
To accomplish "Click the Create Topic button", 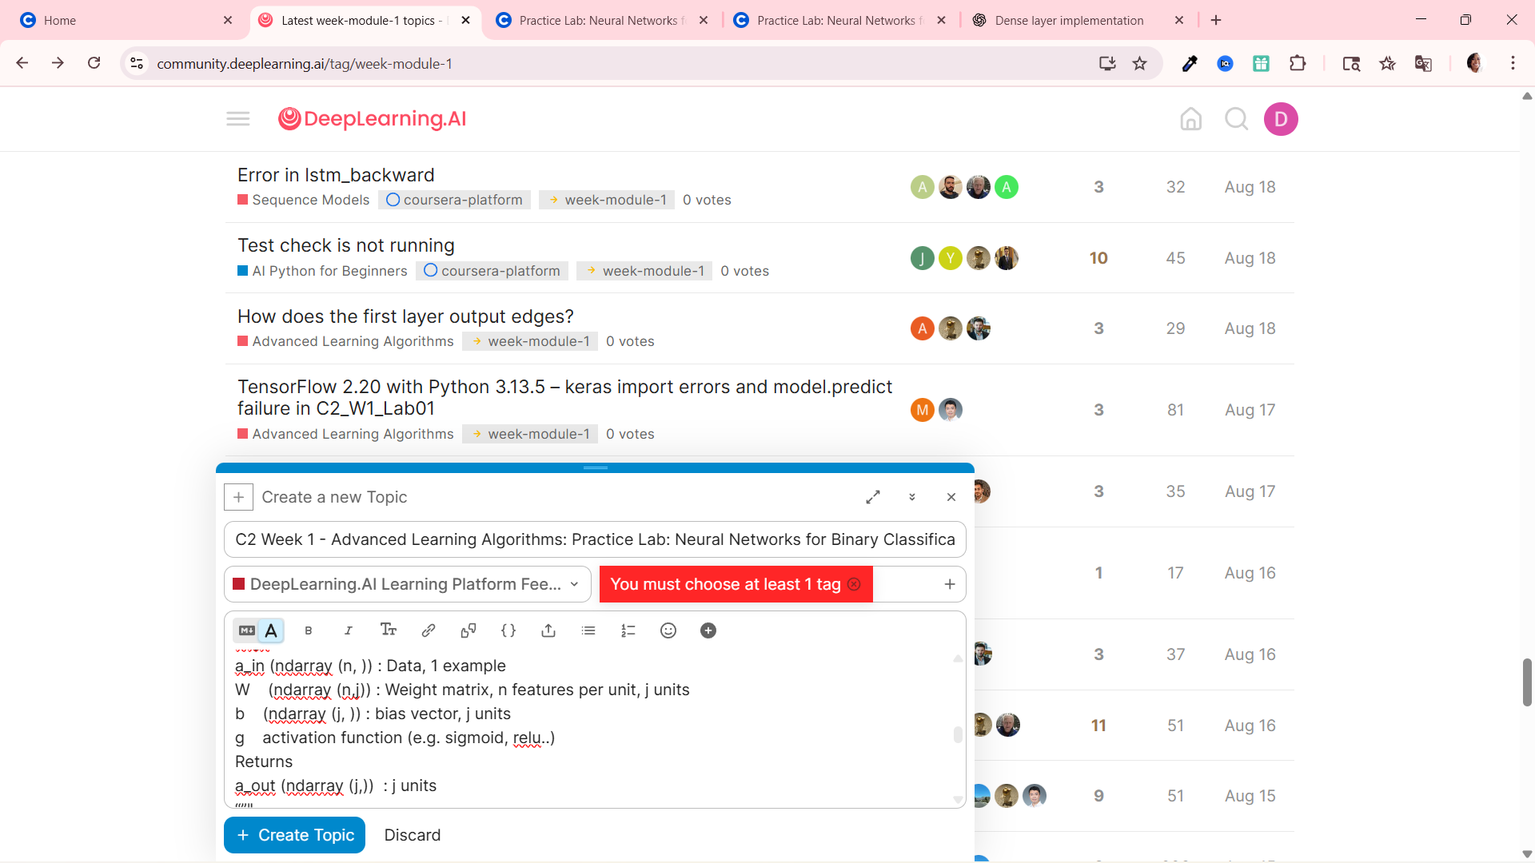I will tap(294, 835).
